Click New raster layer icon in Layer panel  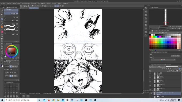pyautogui.click(x=168, y=71)
